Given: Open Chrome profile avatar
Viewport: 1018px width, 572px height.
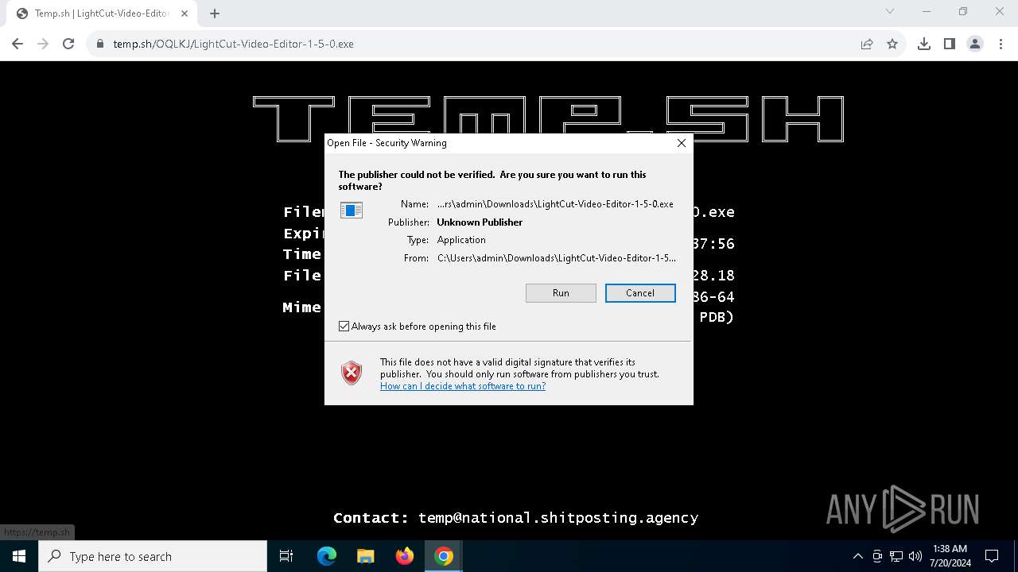Looking at the screenshot, I should click(x=975, y=44).
